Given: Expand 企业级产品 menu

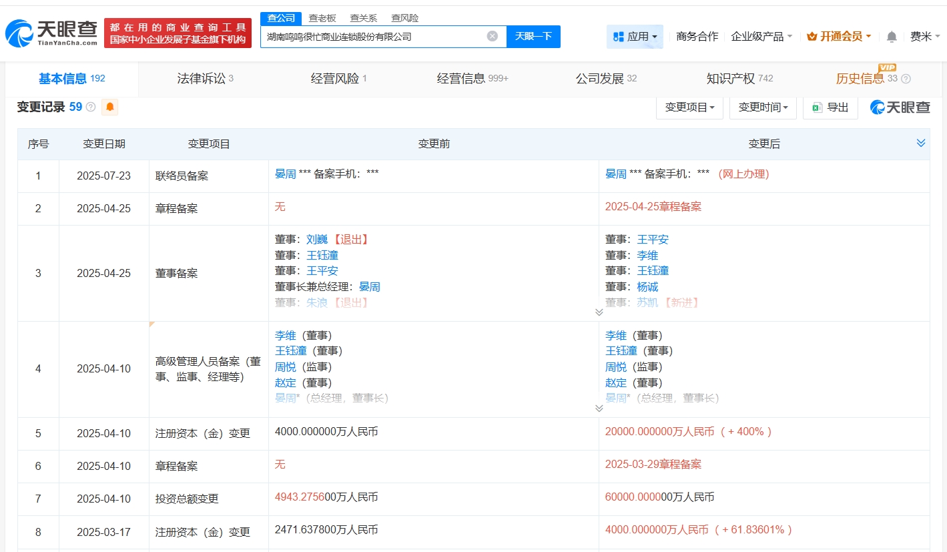Looking at the screenshot, I should point(761,37).
